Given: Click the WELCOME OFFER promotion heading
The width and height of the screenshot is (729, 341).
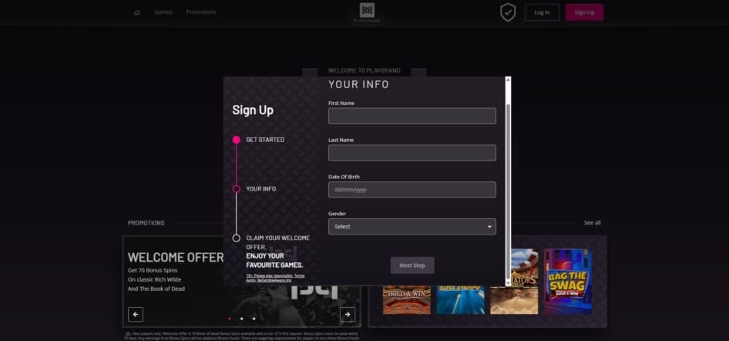Looking at the screenshot, I should click(x=175, y=257).
